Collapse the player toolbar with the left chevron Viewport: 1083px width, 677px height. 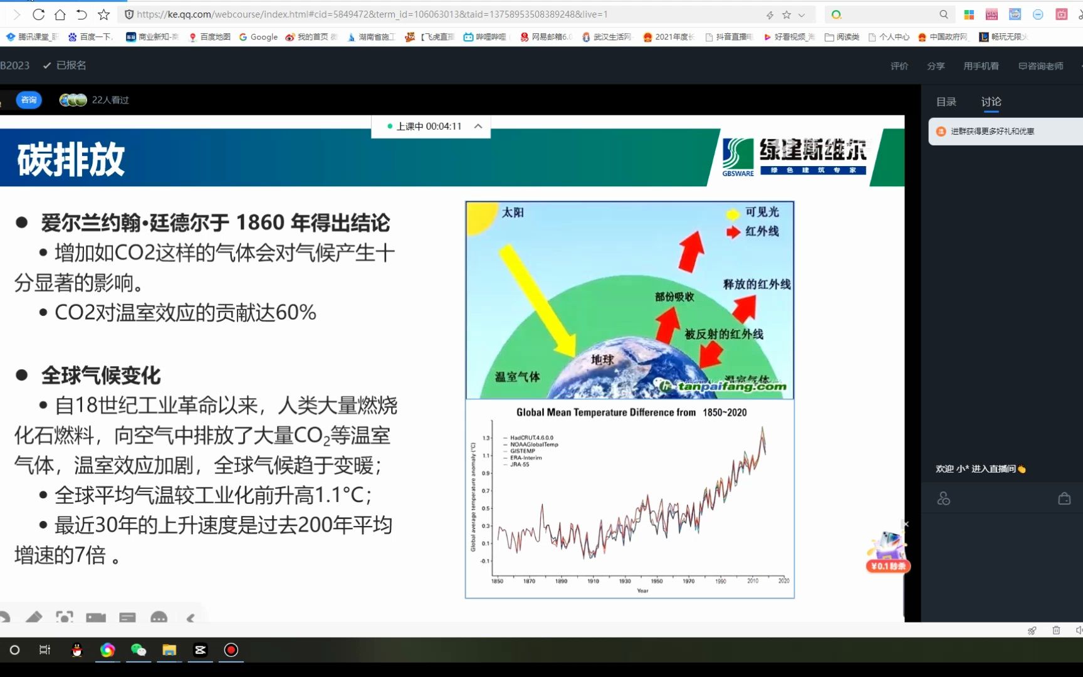pyautogui.click(x=191, y=618)
